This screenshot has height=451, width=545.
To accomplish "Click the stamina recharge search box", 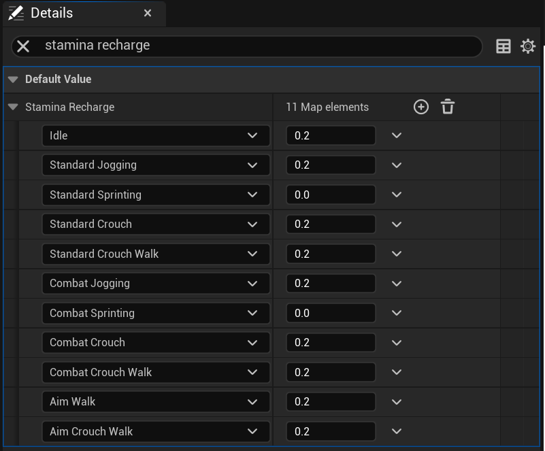I will (259, 46).
